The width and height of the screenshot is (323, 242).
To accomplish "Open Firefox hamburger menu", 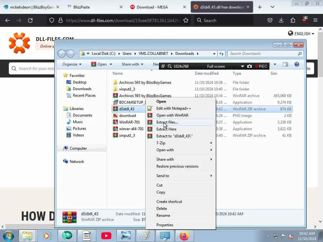I will coord(315,20).
